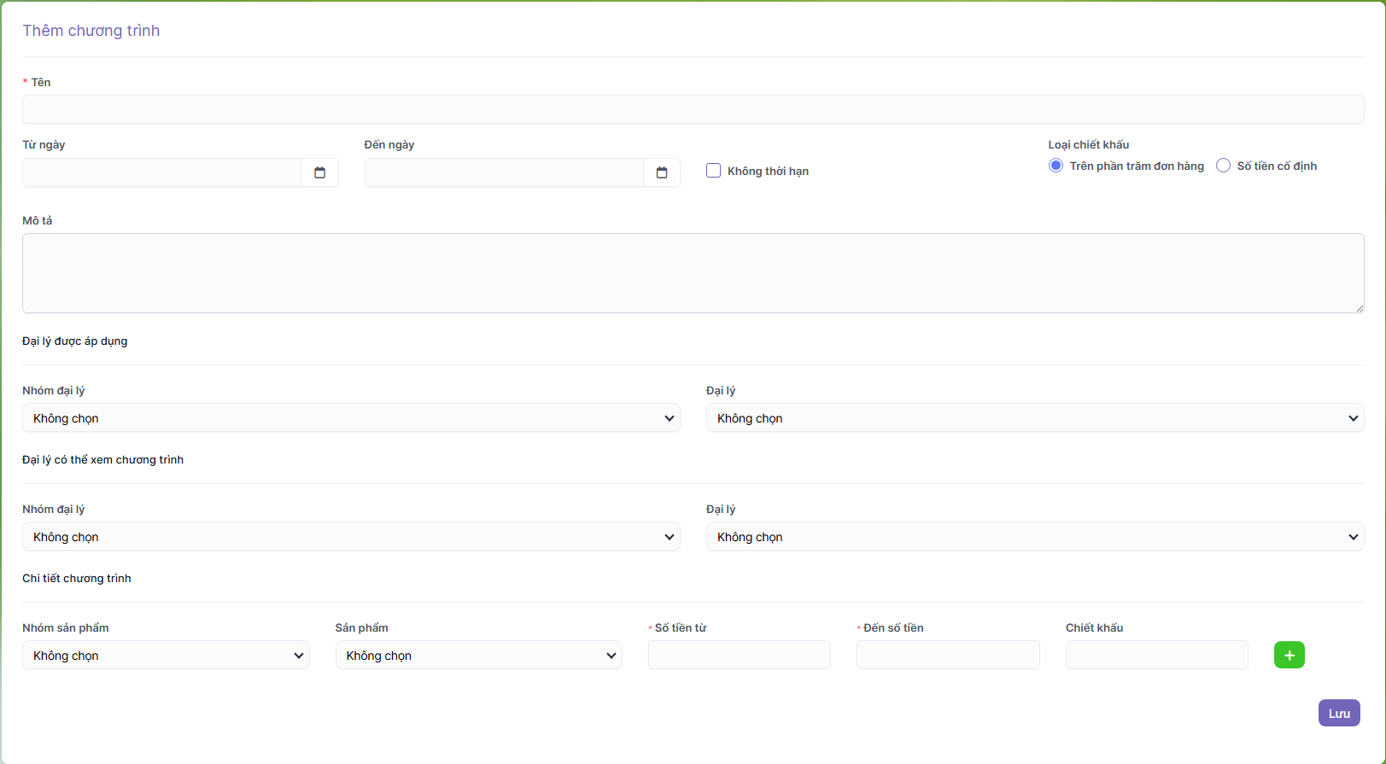Click inside the Mô tả description textarea
1386x764 pixels.
pyautogui.click(x=693, y=273)
